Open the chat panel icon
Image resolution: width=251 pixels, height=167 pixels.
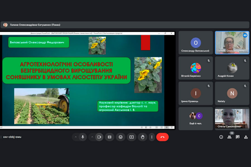coord(238,137)
